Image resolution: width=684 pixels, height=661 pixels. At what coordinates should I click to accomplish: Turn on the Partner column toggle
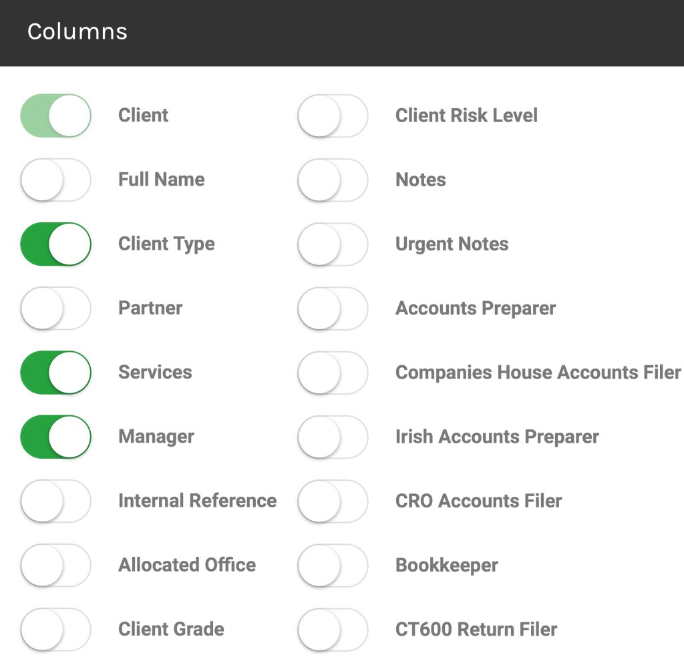(56, 308)
